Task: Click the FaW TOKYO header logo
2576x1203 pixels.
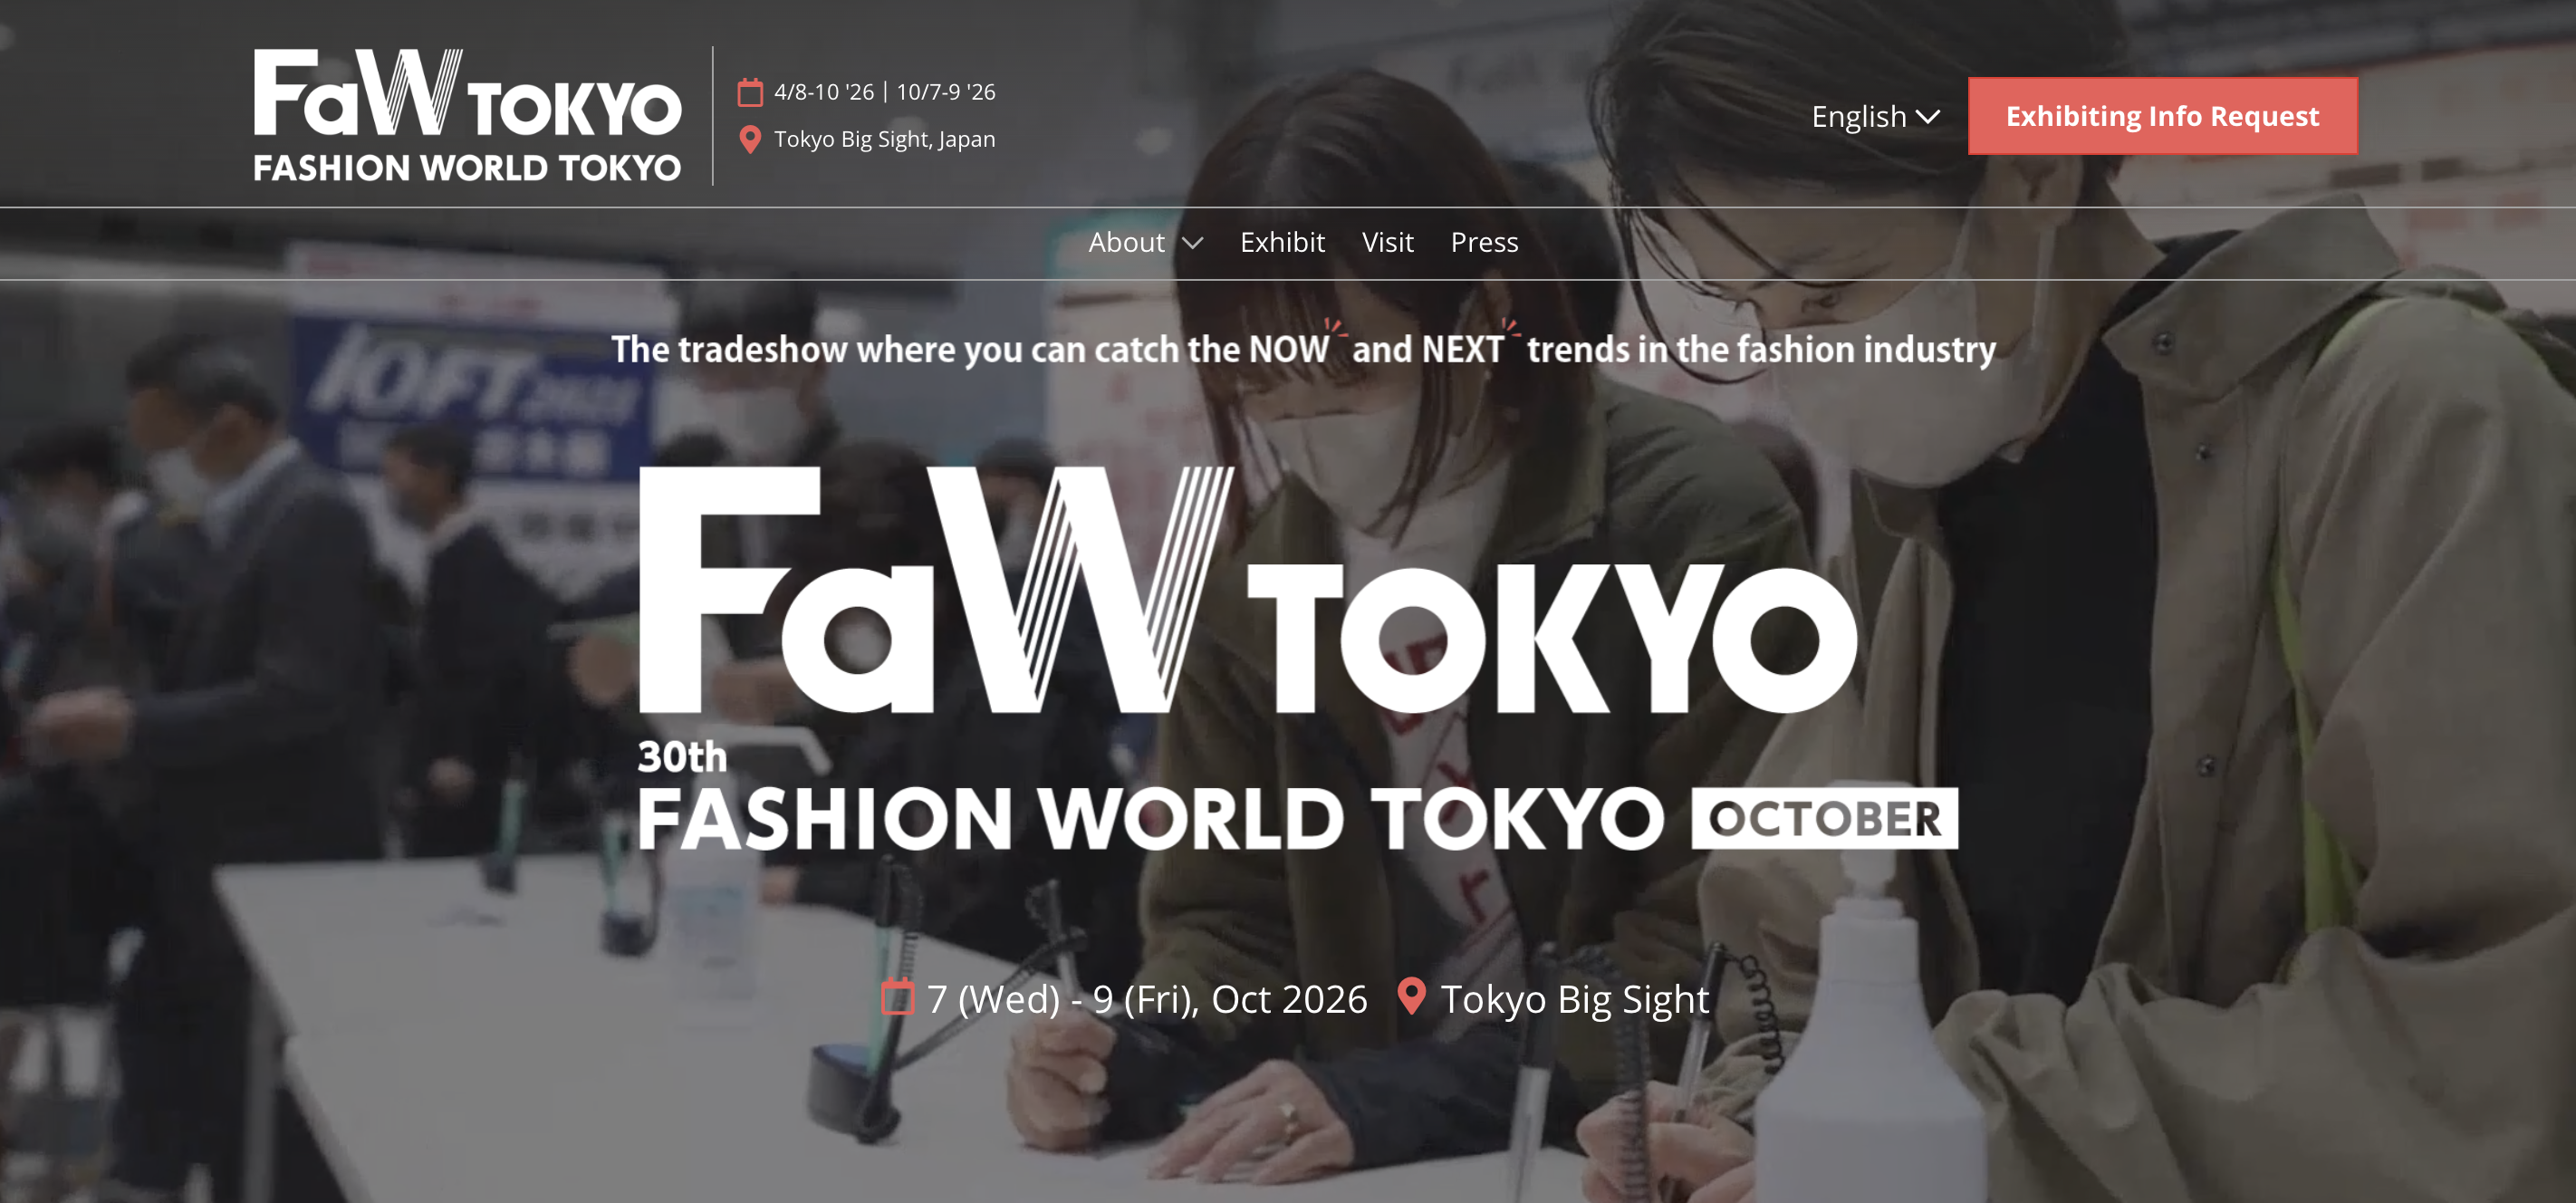Action: [467, 114]
